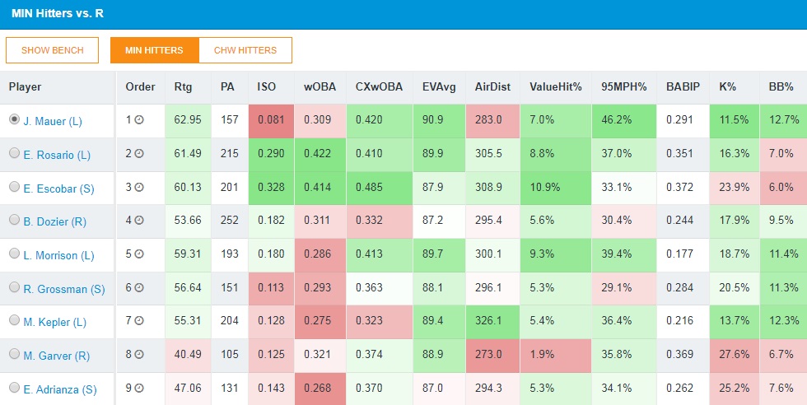
Task: Open the E. Escobar (S) player link
Action: point(58,189)
